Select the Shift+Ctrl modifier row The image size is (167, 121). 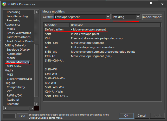(102, 43)
